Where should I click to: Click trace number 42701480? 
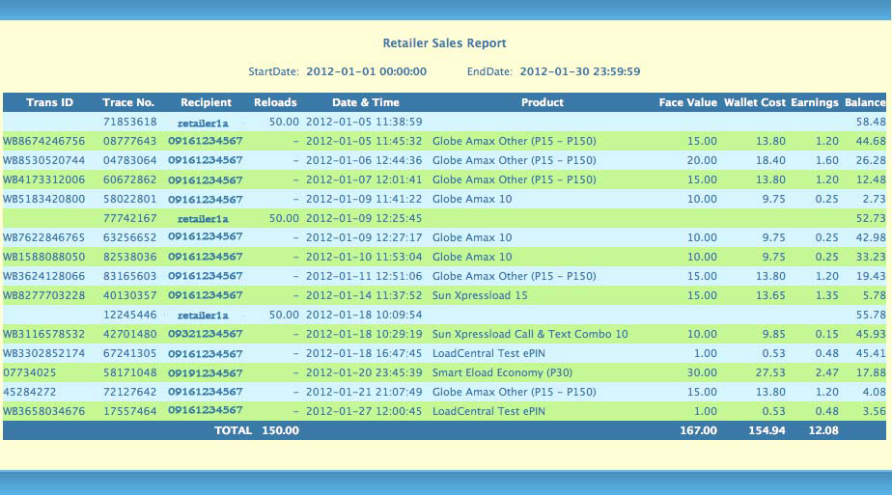pos(129,334)
